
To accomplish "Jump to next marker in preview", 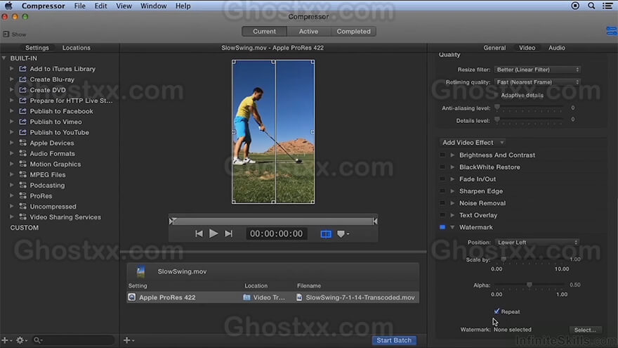I will (229, 233).
